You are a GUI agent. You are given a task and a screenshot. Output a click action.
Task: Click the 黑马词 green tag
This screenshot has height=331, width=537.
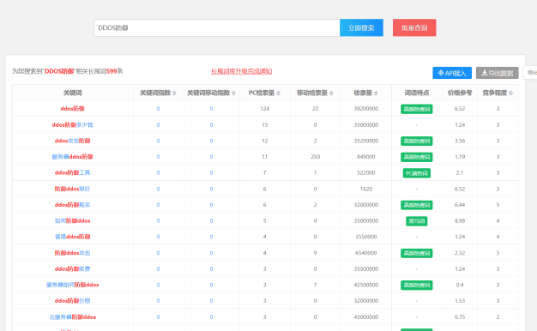pos(416,221)
